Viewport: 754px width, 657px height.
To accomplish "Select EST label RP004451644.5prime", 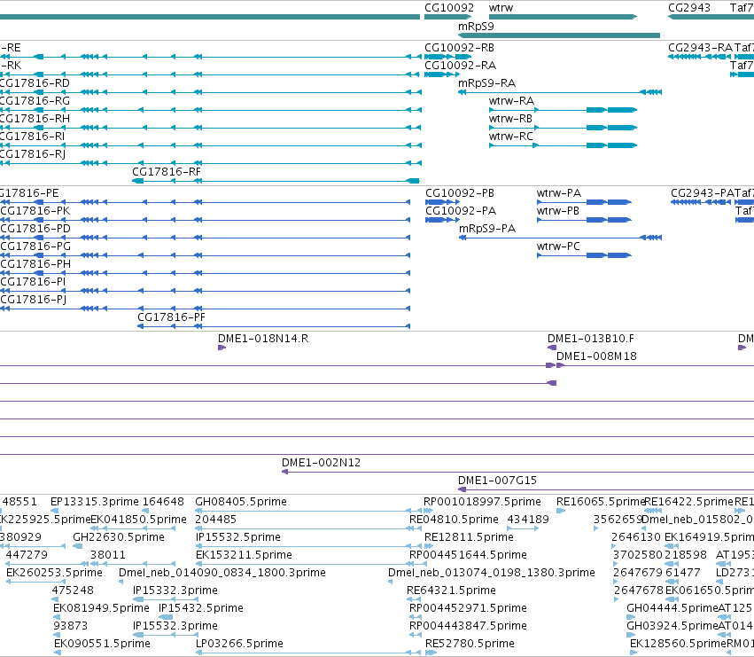I will pos(468,555).
